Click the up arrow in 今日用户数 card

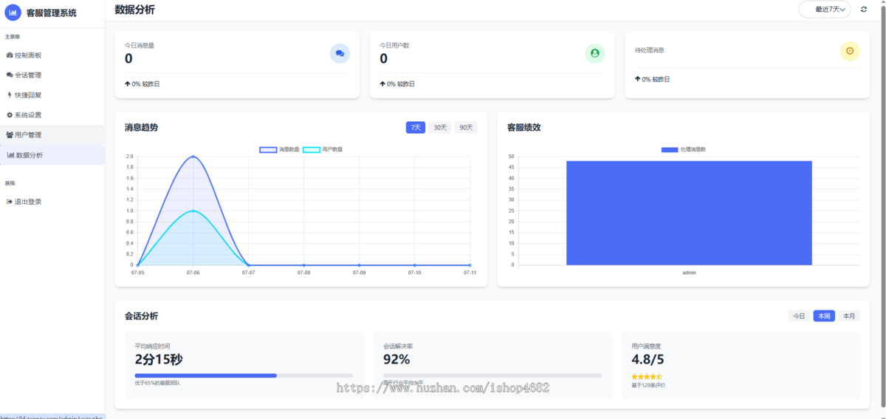pyautogui.click(x=383, y=84)
